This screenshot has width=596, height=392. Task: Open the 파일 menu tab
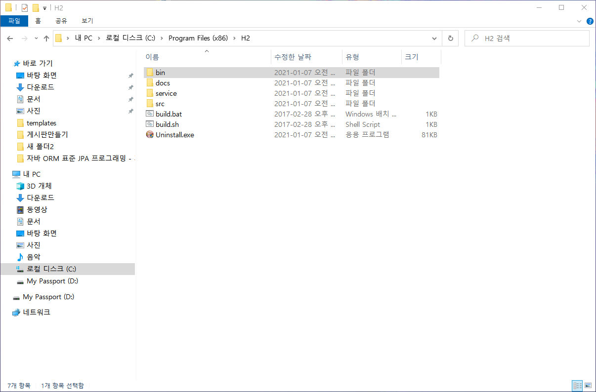[14, 21]
